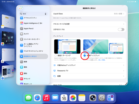
Task: Select 画面表示と明るさ in the sidebar
Action: (33, 56)
